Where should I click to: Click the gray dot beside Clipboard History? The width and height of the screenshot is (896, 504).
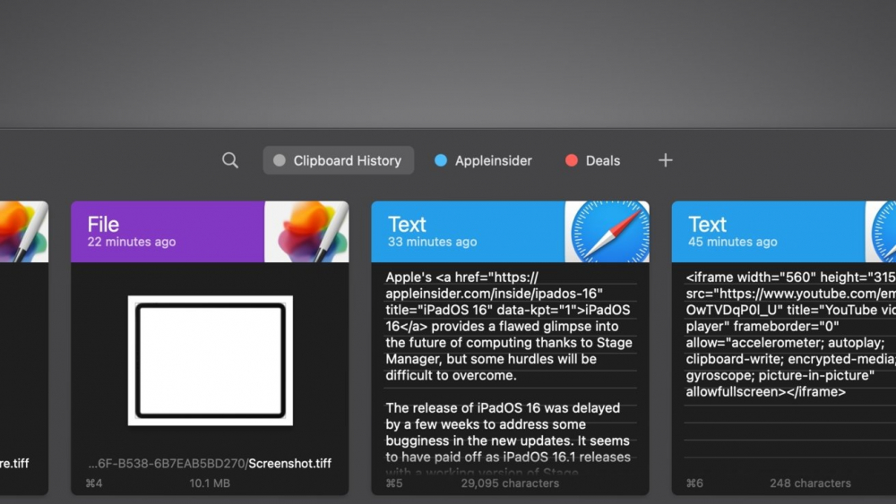279,160
